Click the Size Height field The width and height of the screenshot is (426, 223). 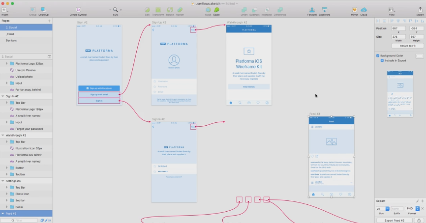click(x=417, y=37)
